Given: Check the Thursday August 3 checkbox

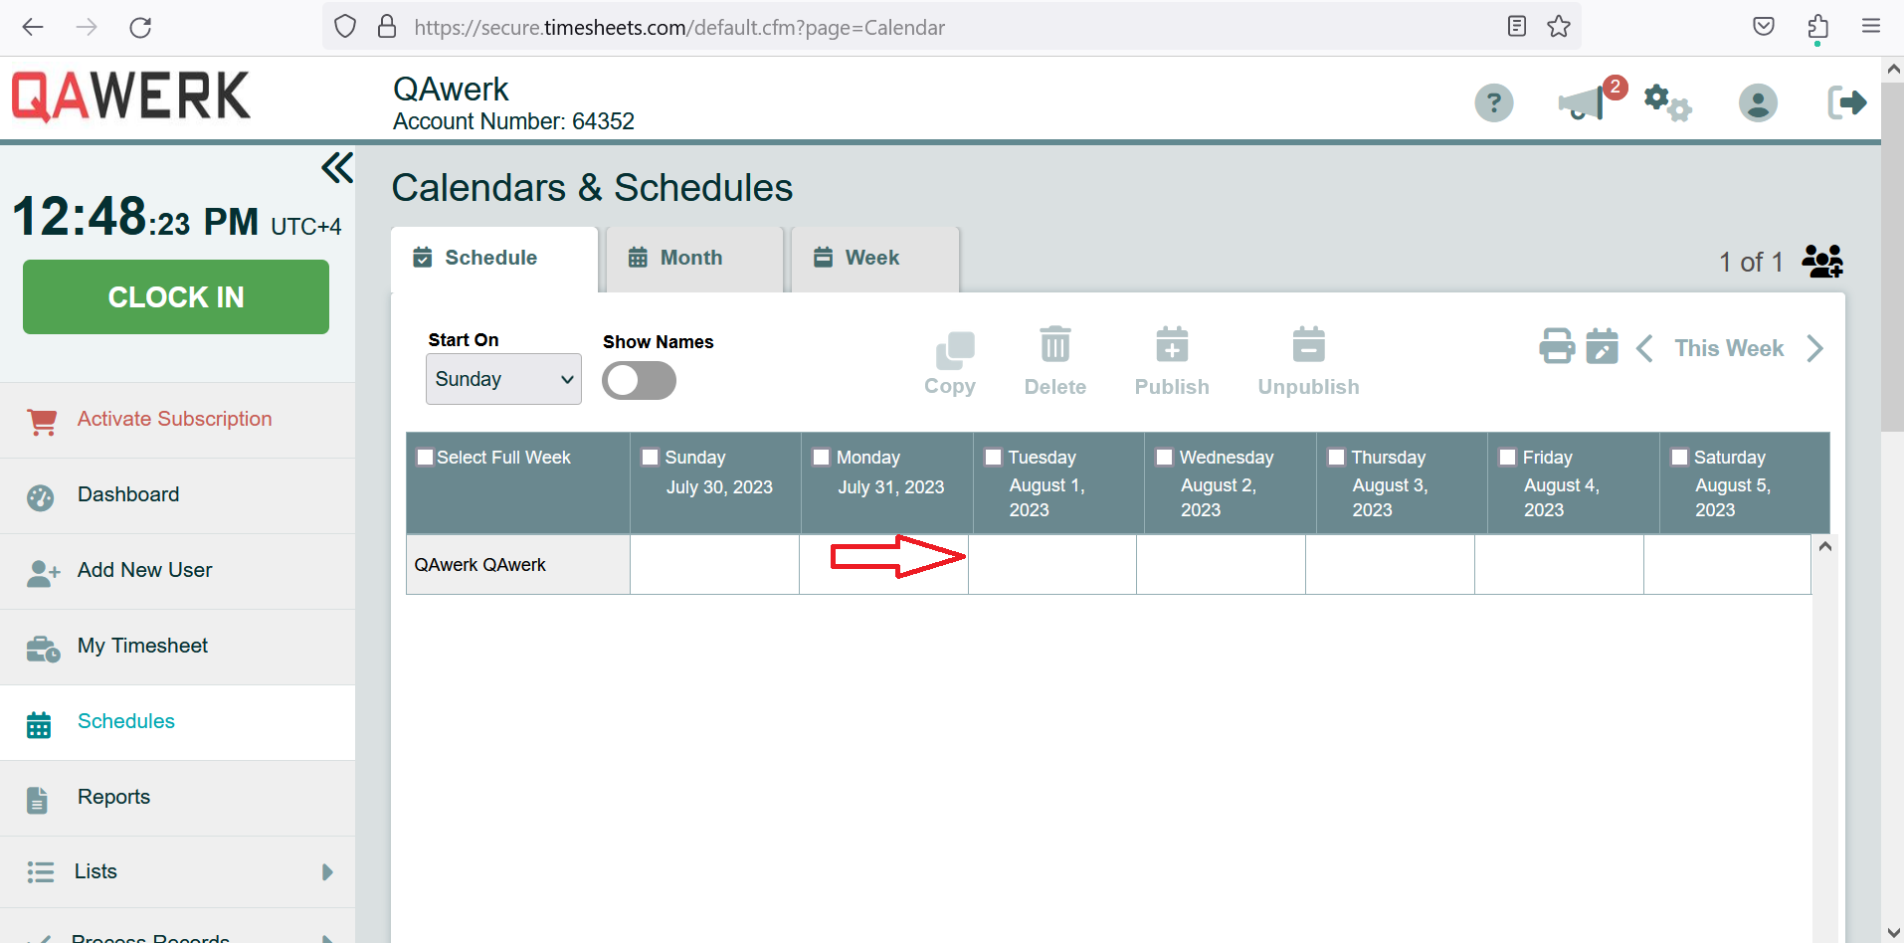Looking at the screenshot, I should [x=1336, y=458].
